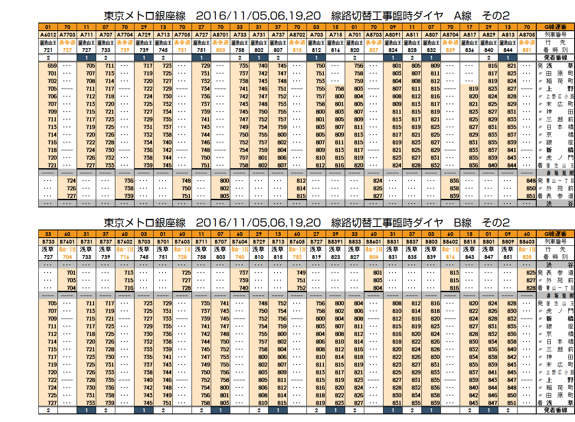
Task: Select train number A813
Action: (508, 35)
